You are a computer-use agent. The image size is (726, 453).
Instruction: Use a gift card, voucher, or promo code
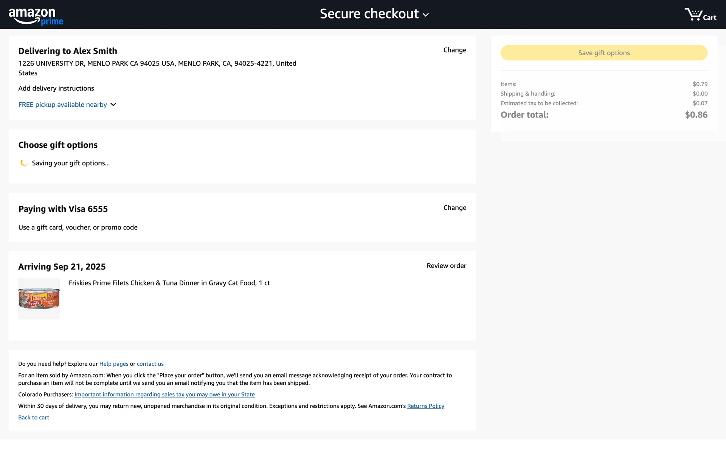click(x=78, y=227)
